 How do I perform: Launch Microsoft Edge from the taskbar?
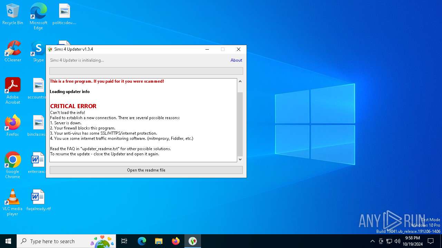[142, 241]
